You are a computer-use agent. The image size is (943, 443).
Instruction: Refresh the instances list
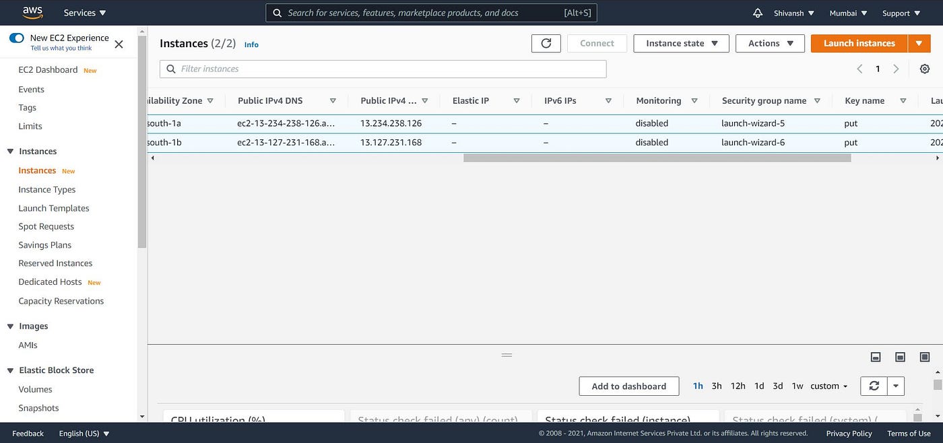[546, 43]
